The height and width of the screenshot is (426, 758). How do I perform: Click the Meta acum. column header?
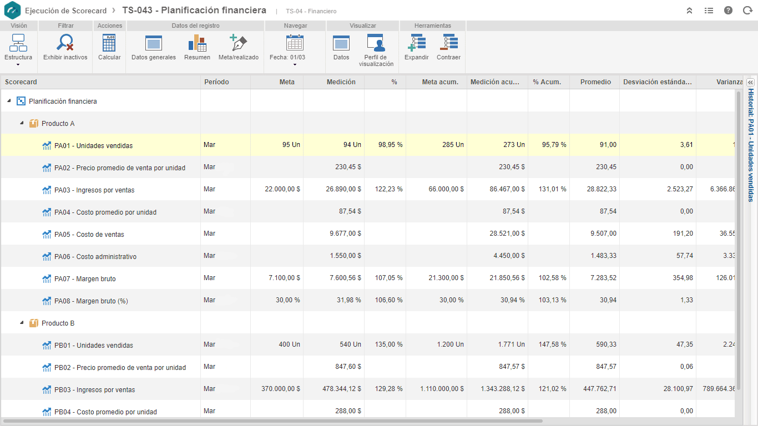pos(436,82)
